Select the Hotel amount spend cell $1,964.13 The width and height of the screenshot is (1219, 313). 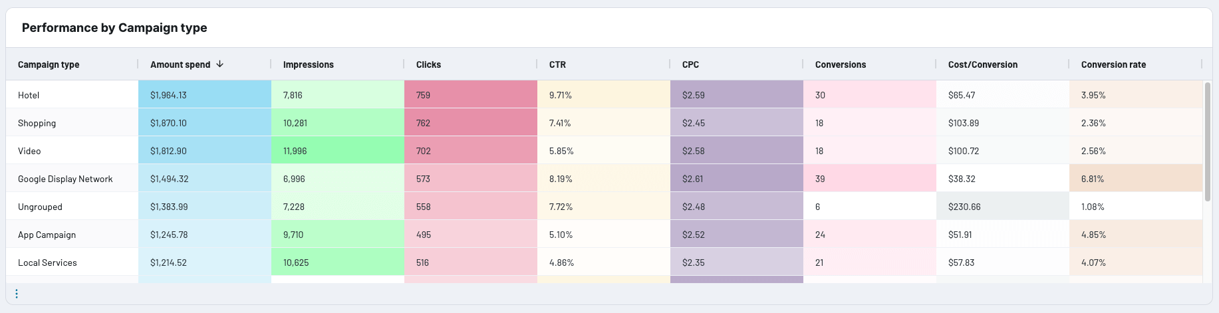168,96
